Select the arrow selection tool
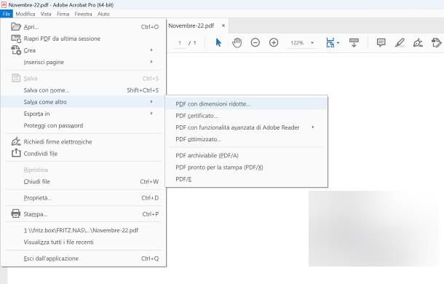The width and height of the screenshot is (444, 284). (x=218, y=42)
